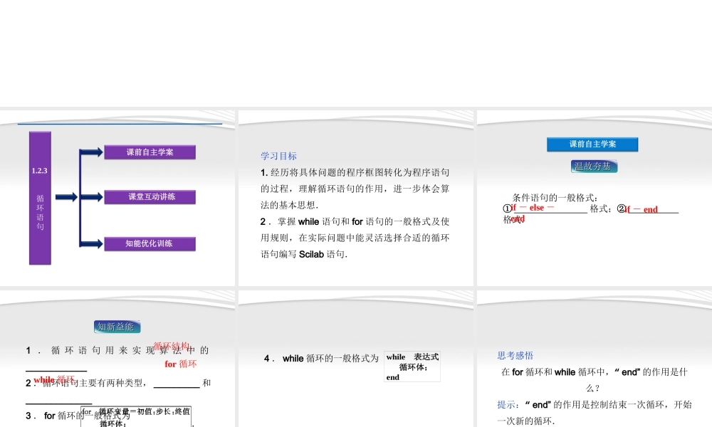This screenshot has height=427, width=712.
Task: Click the red 'if － end' answer text
Action: [642, 209]
